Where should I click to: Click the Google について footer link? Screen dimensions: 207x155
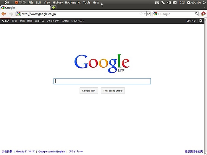tap(25, 151)
